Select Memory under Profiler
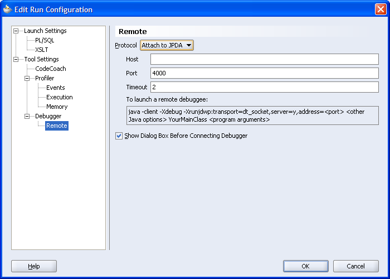Viewport: 390px width, 279px height. (x=57, y=107)
